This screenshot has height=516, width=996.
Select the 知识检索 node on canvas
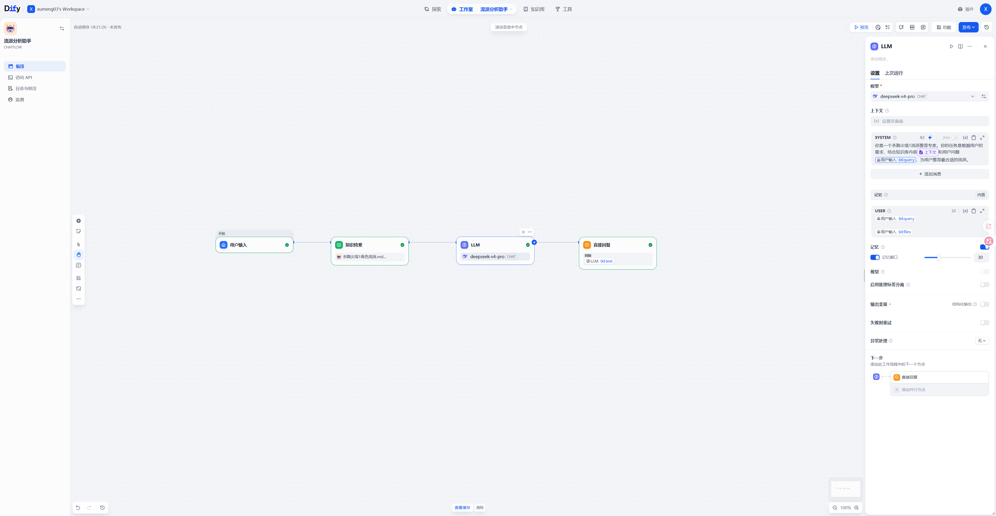pyautogui.click(x=370, y=251)
